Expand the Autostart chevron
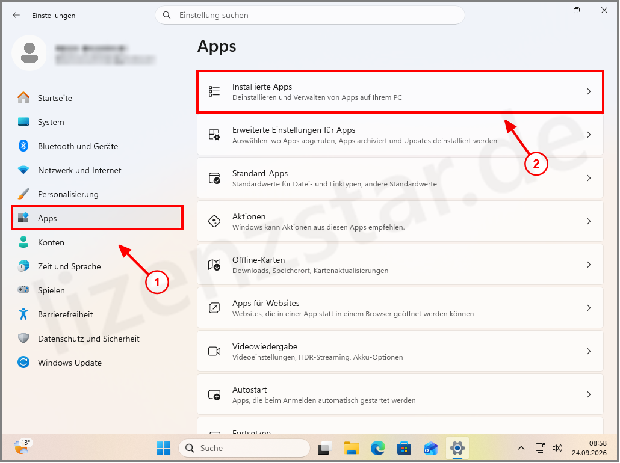 coord(589,394)
